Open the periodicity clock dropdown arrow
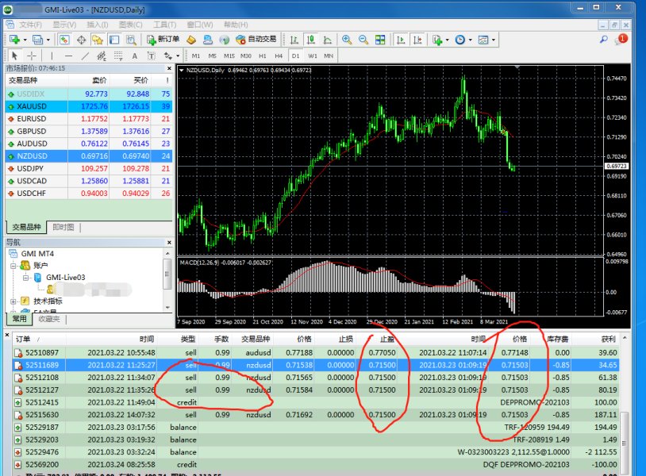The height and width of the screenshot is (476, 646). [x=470, y=40]
